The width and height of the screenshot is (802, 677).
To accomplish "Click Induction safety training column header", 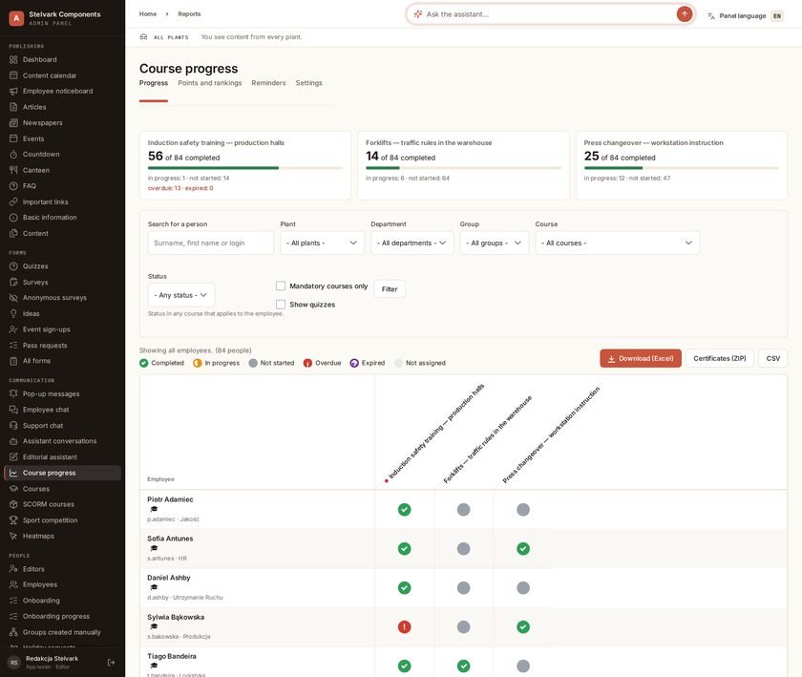I will point(435,433).
